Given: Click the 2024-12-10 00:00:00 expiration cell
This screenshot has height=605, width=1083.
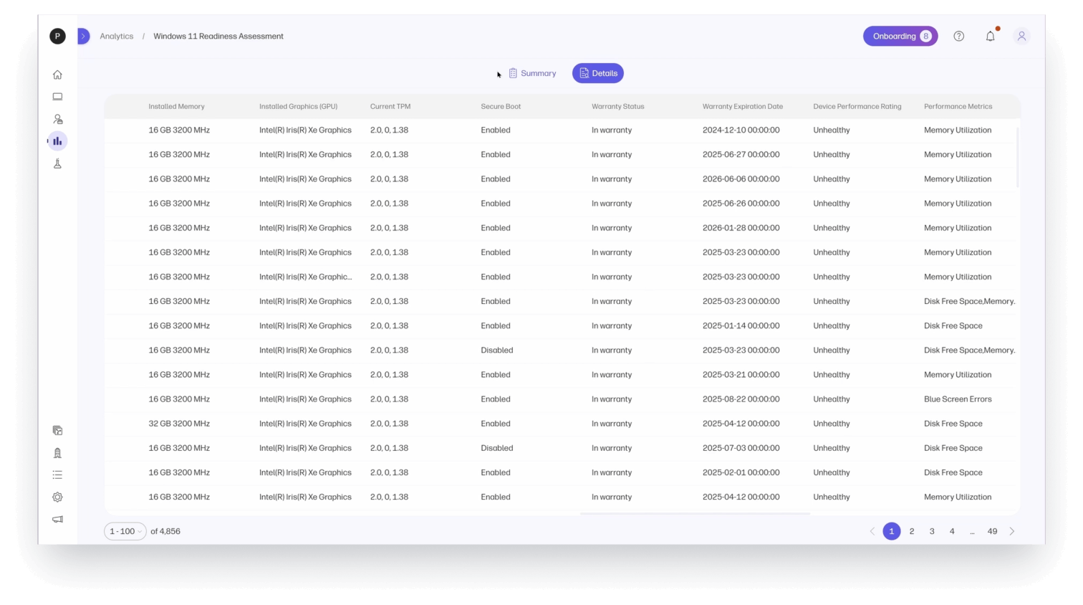Looking at the screenshot, I should pos(741,130).
